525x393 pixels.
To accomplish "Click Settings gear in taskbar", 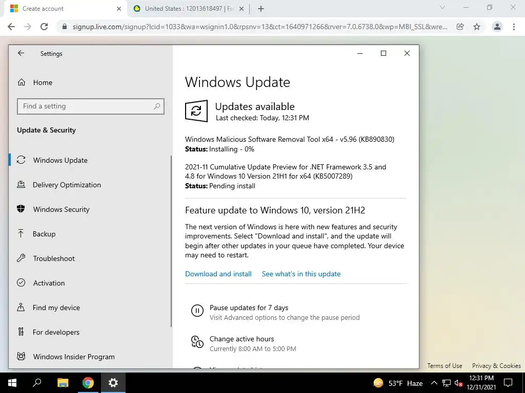I will pyautogui.click(x=113, y=383).
